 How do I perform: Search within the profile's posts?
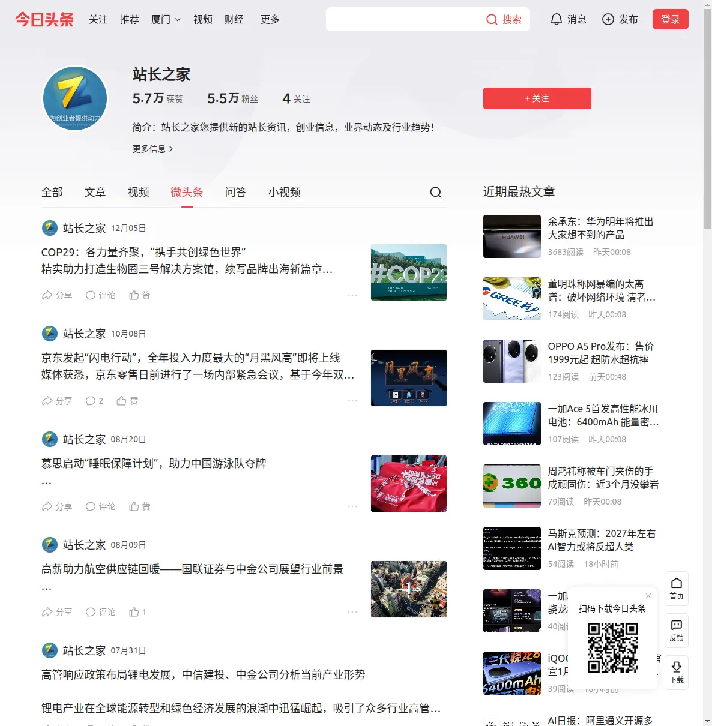point(436,192)
